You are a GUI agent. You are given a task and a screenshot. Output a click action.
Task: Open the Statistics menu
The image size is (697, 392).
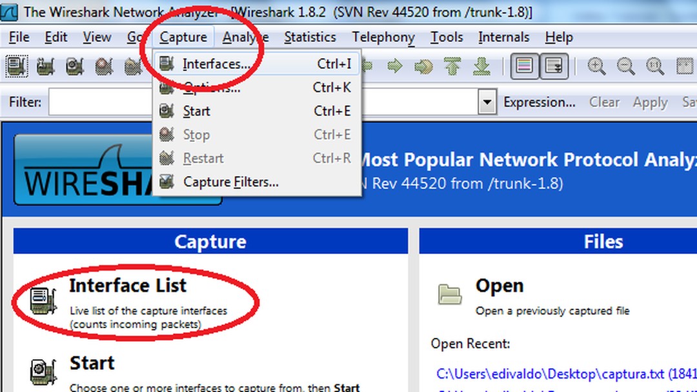(310, 37)
